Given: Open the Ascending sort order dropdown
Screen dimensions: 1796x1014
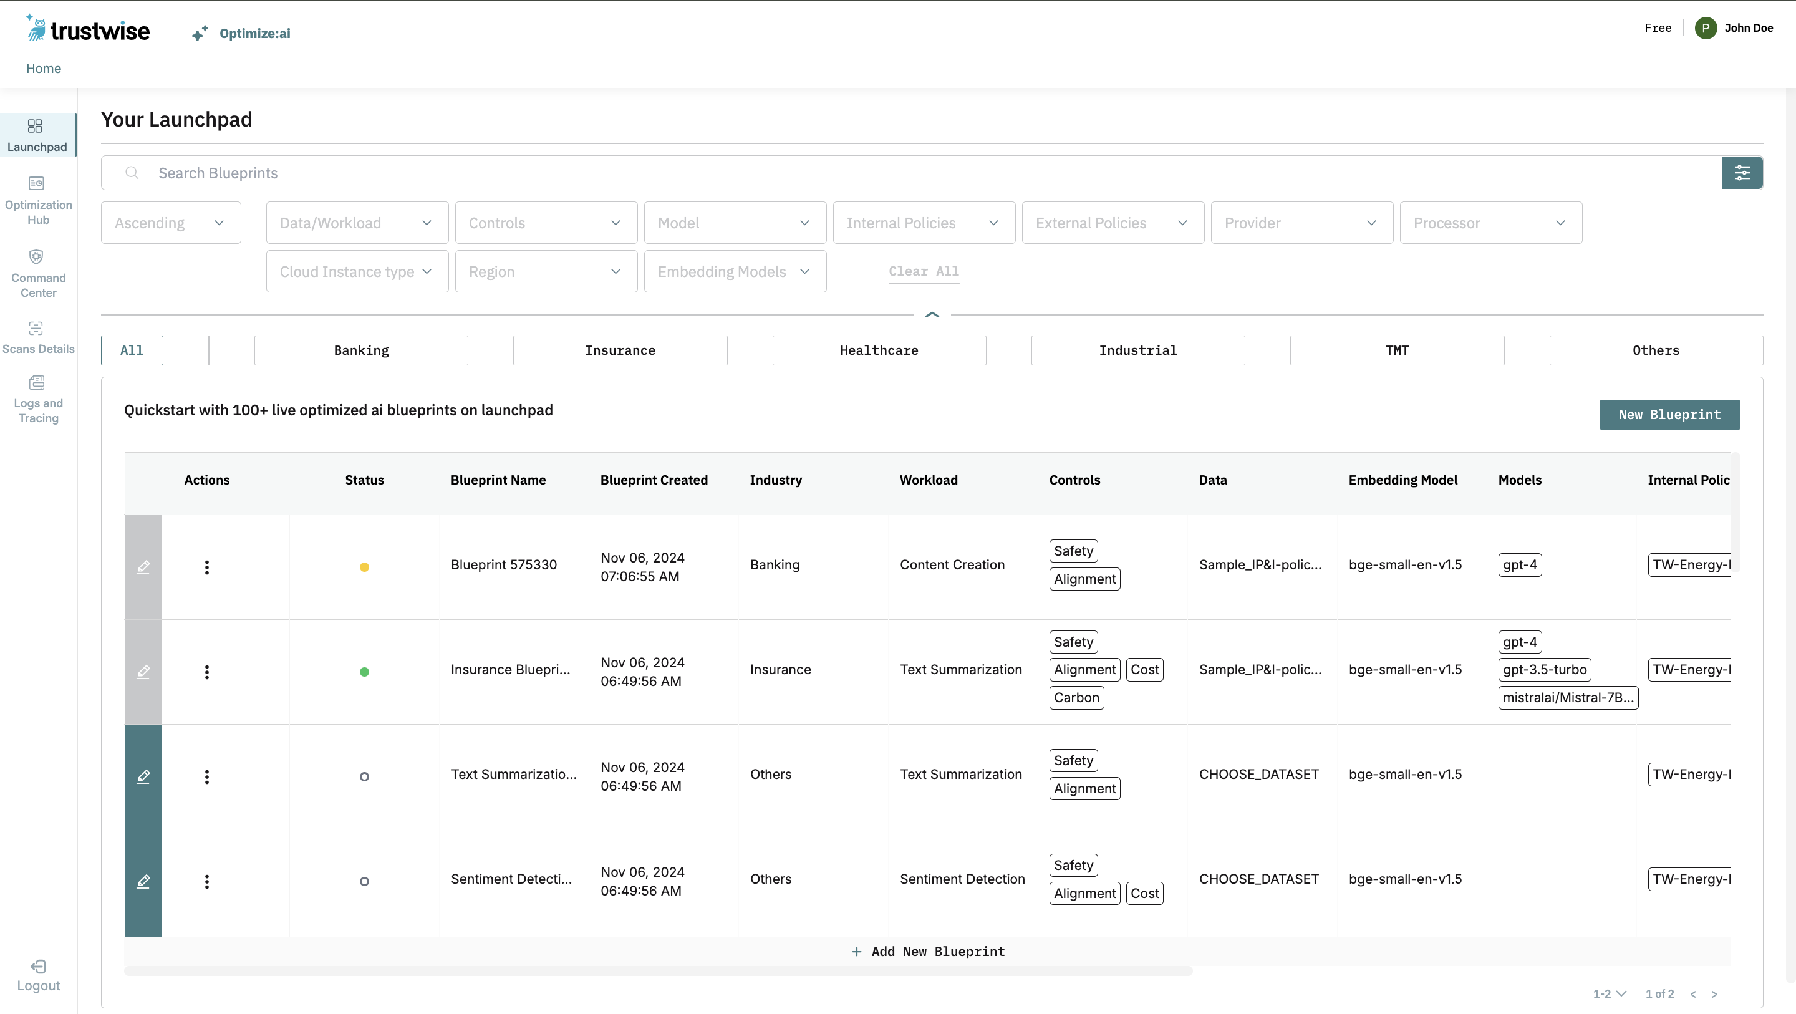Looking at the screenshot, I should [x=170, y=223].
